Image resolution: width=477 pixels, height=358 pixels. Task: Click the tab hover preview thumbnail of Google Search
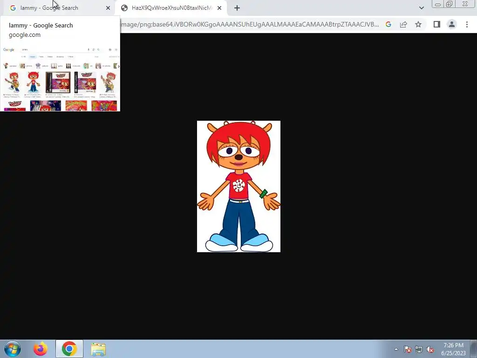coord(60,78)
